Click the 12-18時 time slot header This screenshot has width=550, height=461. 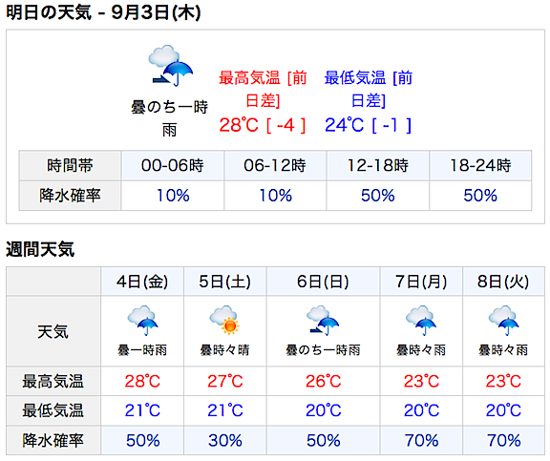point(378,165)
